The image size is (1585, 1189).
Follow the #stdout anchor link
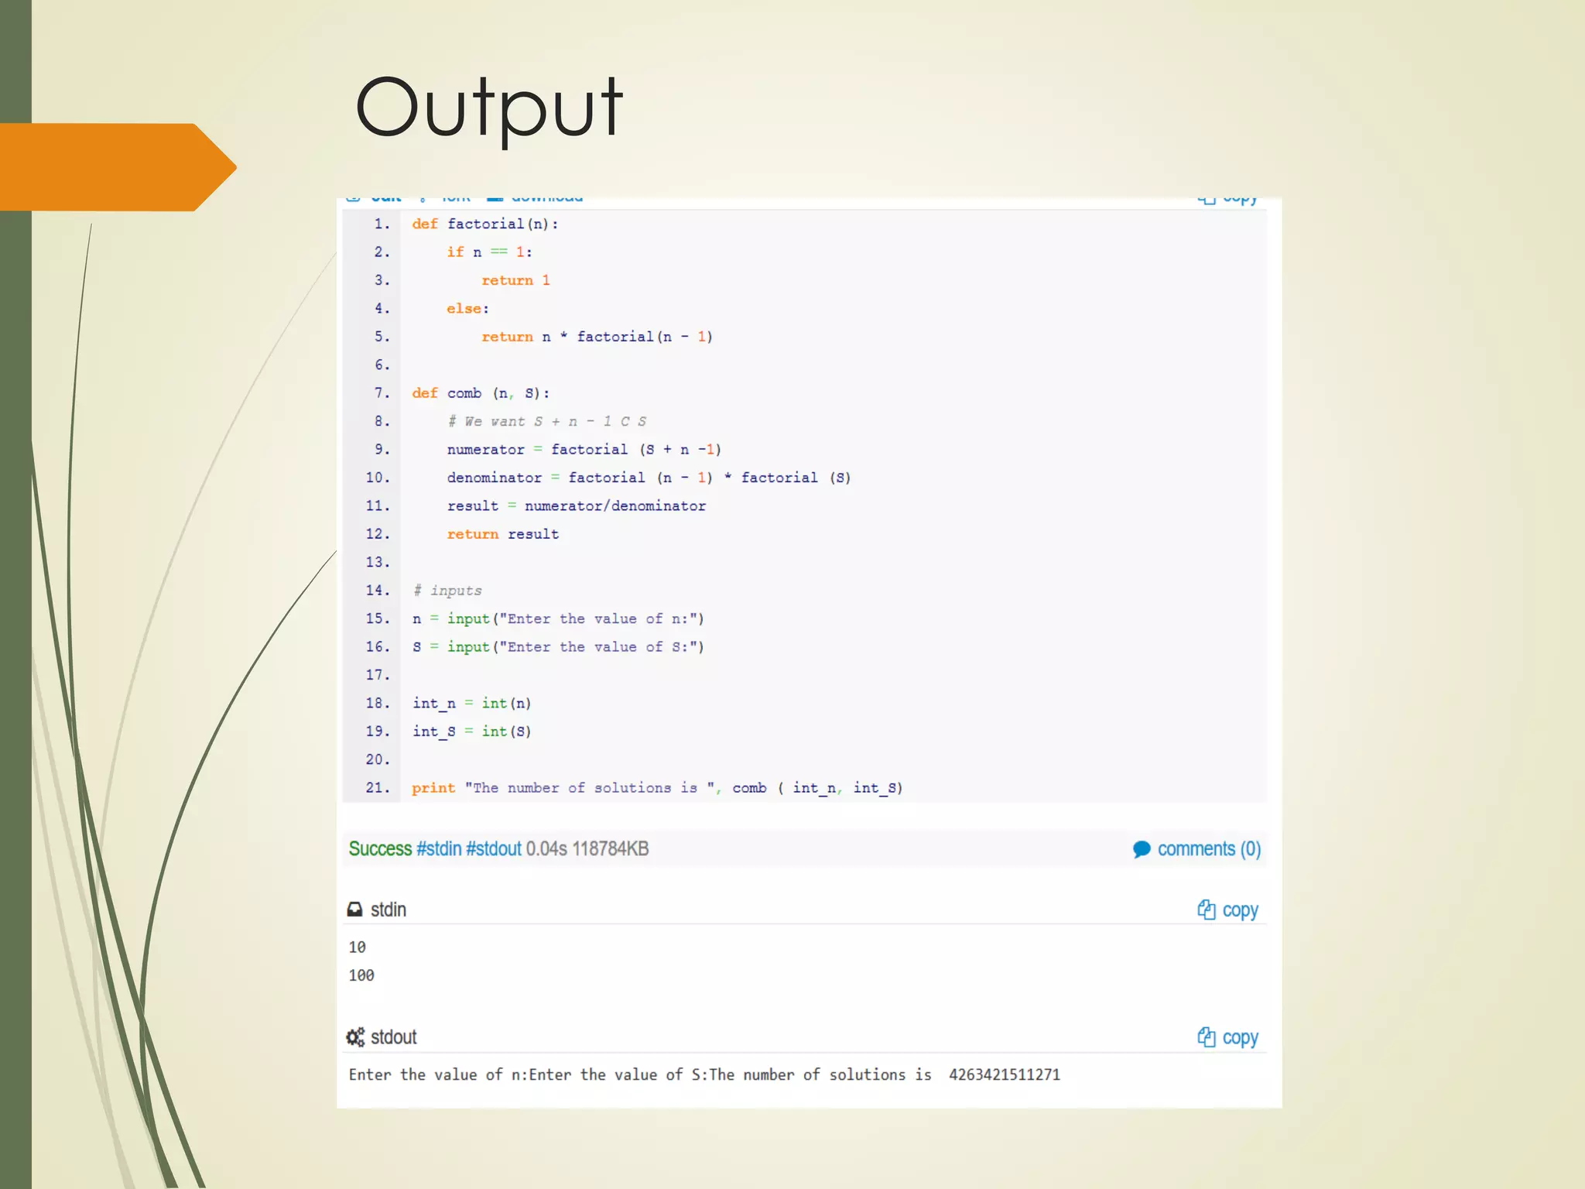494,849
